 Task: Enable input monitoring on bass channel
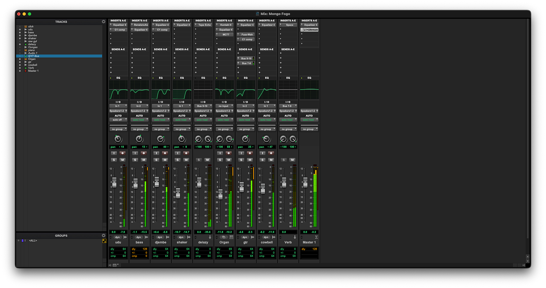[x=135, y=153]
